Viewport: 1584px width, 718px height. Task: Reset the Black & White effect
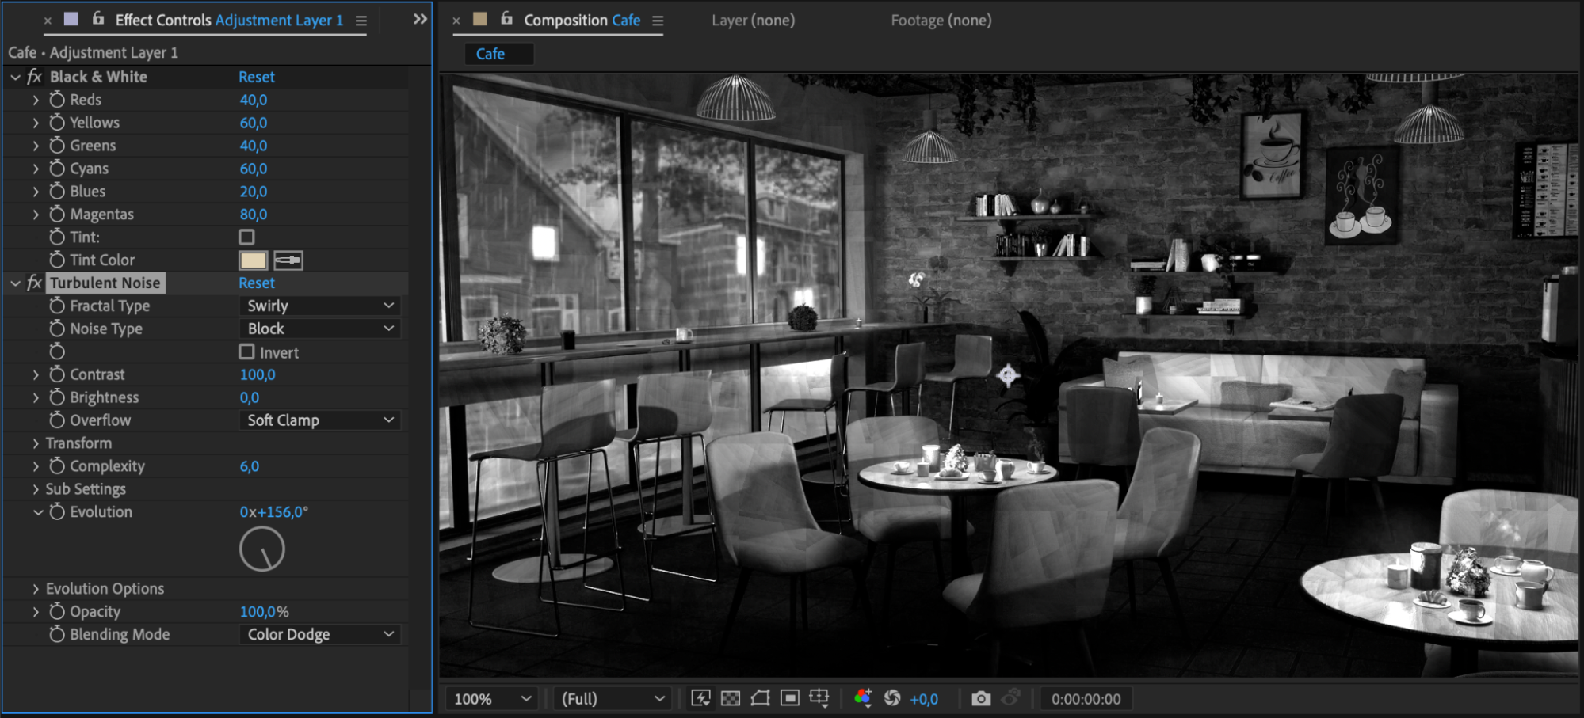coord(257,77)
